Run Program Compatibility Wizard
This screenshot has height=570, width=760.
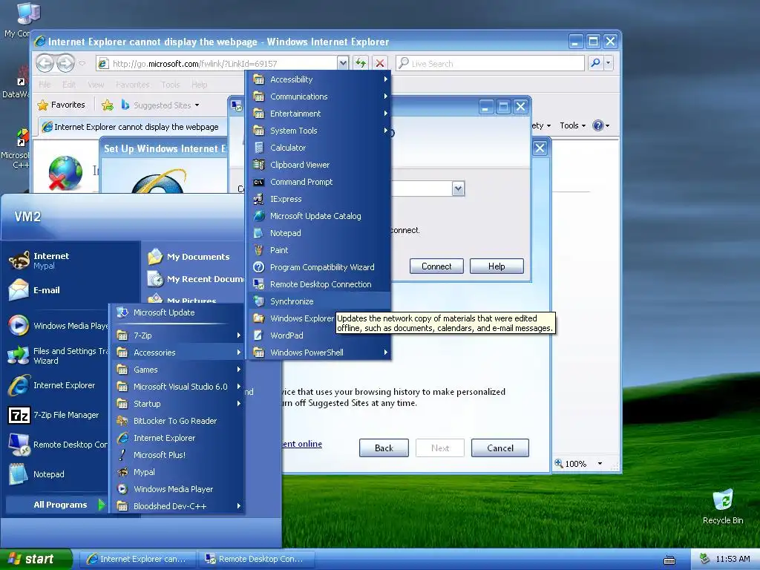point(319,267)
